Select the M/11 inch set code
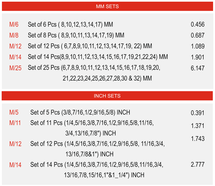 pyautogui.click(x=15, y=123)
